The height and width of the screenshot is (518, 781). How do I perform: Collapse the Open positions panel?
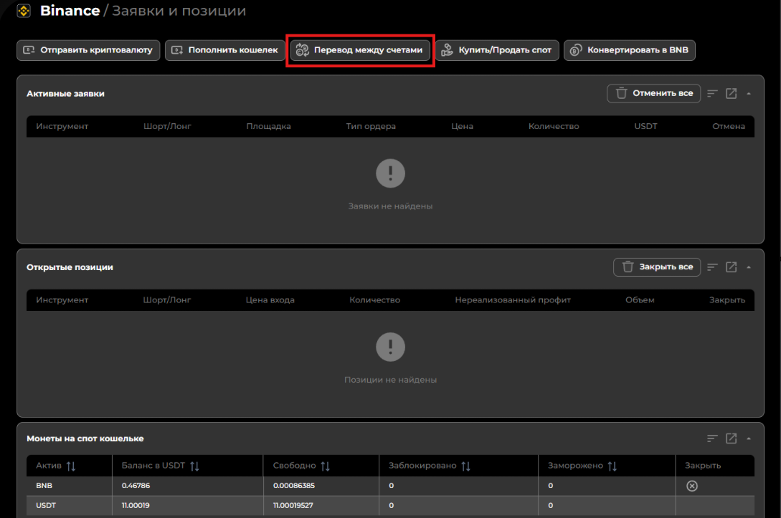tap(749, 267)
